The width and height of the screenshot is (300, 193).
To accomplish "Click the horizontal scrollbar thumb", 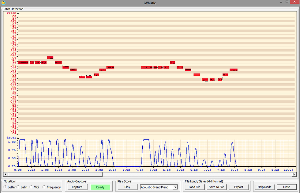I will pos(55,174).
